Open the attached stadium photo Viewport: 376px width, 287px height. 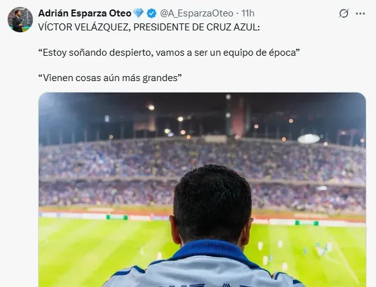tap(202, 189)
